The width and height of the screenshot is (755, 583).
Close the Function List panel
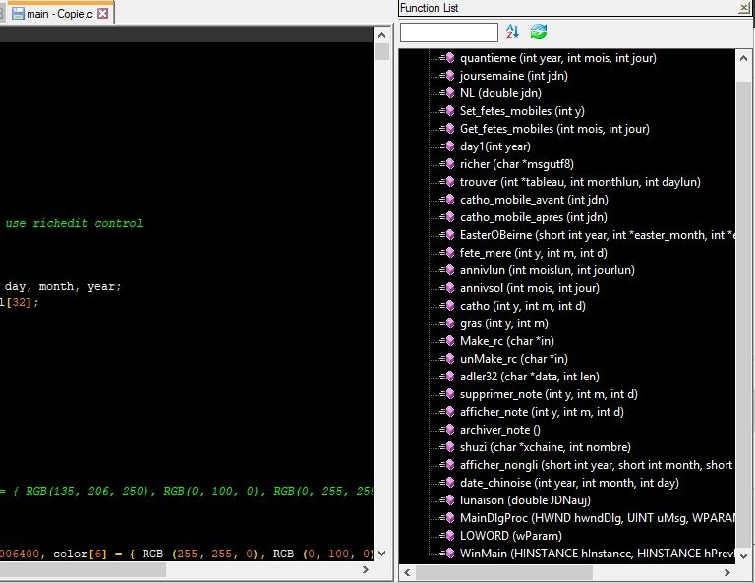coord(744,7)
